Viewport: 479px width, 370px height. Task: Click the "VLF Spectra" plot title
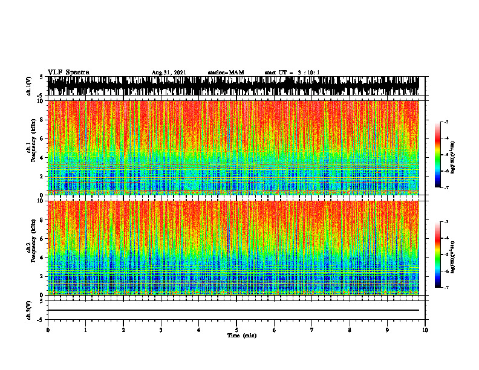tap(68, 73)
